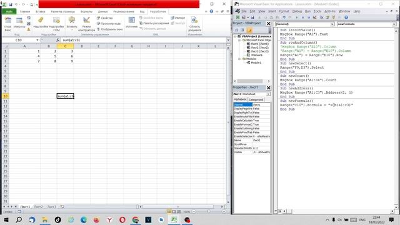
Task: Open Debug menu in VBA editor
Action: [297, 11]
